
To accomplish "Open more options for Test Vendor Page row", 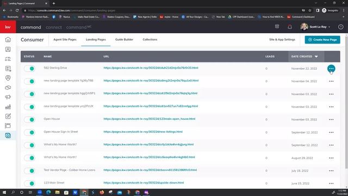I will [331, 171].
